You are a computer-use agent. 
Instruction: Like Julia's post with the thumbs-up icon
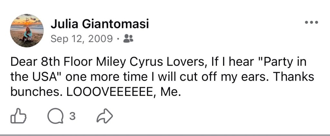(x=19, y=116)
